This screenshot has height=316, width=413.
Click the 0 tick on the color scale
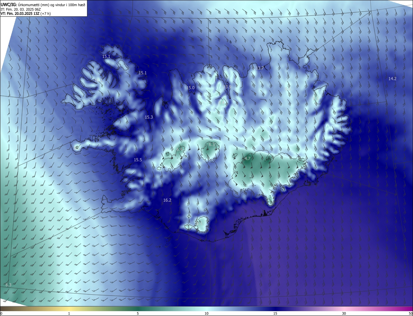click(x=1, y=313)
